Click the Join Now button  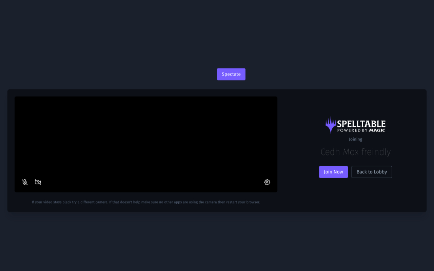(333, 172)
